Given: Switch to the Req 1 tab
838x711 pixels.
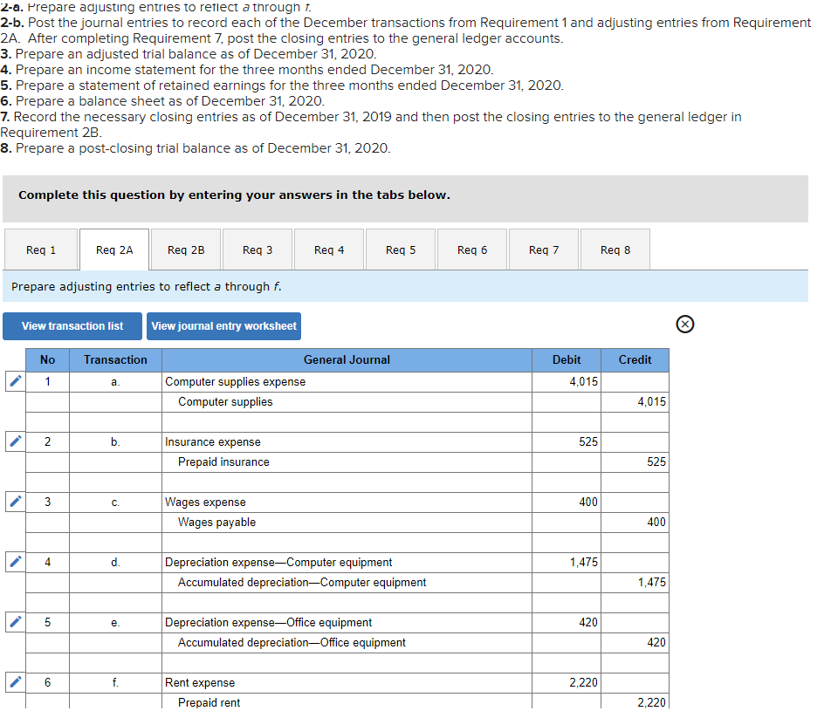Looking at the screenshot, I should pos(40,250).
